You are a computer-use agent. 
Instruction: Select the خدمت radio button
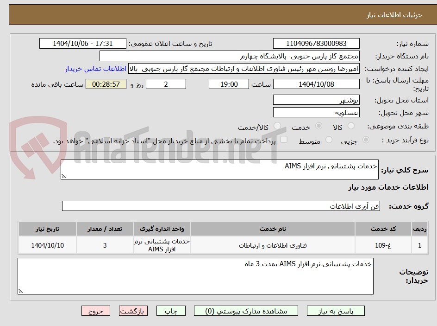pos(318,126)
